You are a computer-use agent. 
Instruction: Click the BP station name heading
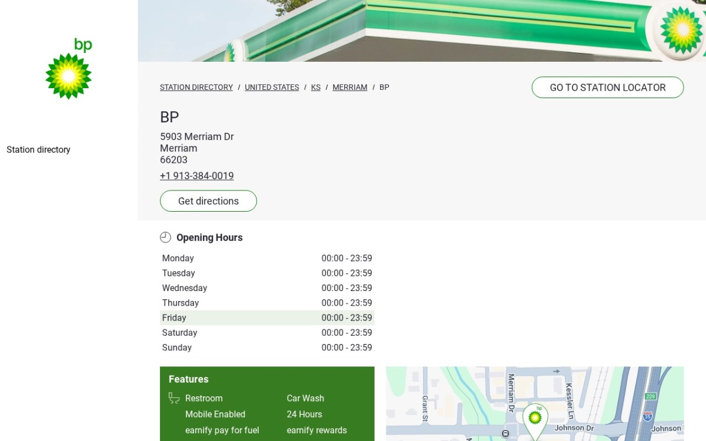tap(169, 117)
